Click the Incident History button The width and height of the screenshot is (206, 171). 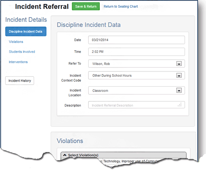pos(20,80)
